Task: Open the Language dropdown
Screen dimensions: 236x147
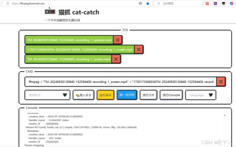Action: (201, 95)
